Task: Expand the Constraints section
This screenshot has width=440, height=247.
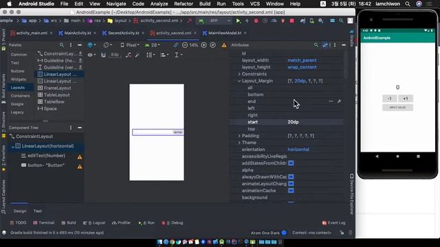Action: coord(239,74)
